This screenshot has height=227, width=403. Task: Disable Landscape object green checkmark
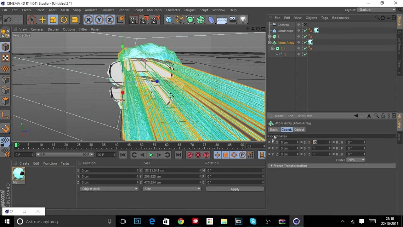pos(305,31)
